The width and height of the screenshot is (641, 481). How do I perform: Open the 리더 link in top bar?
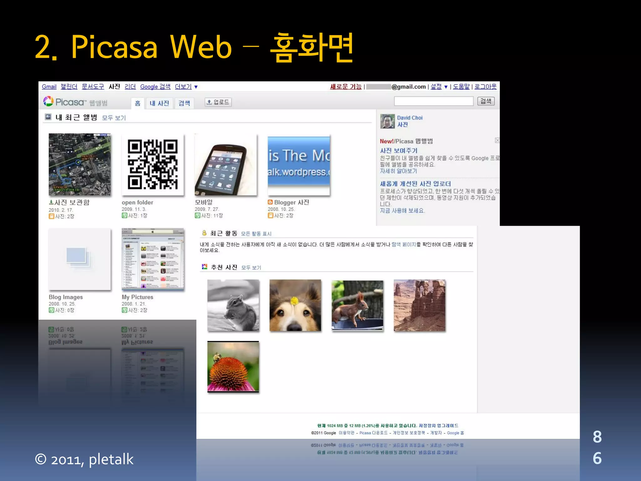[x=130, y=87]
